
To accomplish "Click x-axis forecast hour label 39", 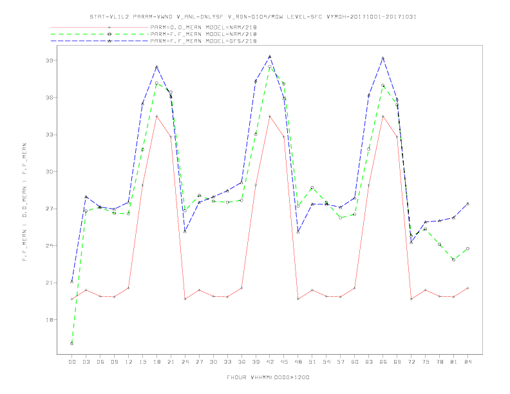I will pyautogui.click(x=256, y=362).
